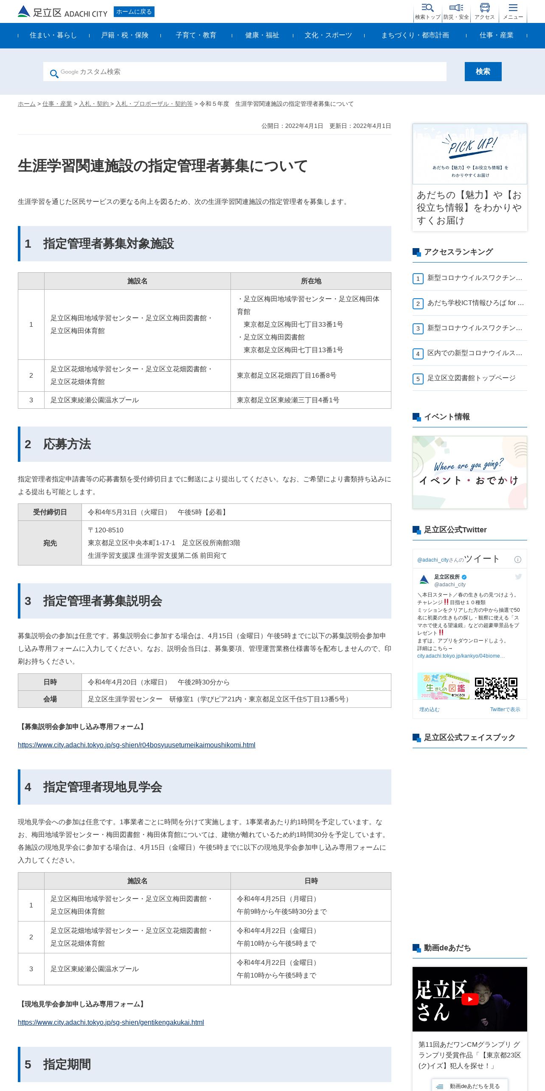545x1091 pixels.
Task: Click the Adachi City logo
Action: [63, 12]
